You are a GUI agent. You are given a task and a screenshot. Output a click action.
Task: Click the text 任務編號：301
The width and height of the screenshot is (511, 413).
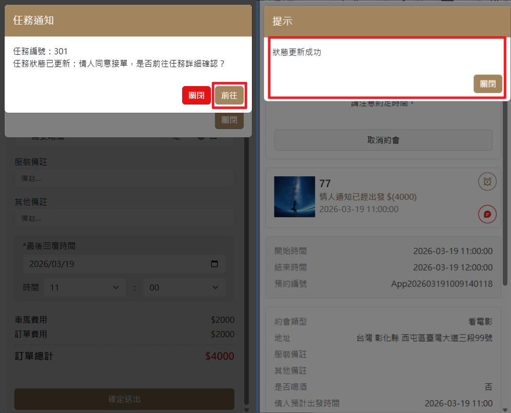(41, 51)
